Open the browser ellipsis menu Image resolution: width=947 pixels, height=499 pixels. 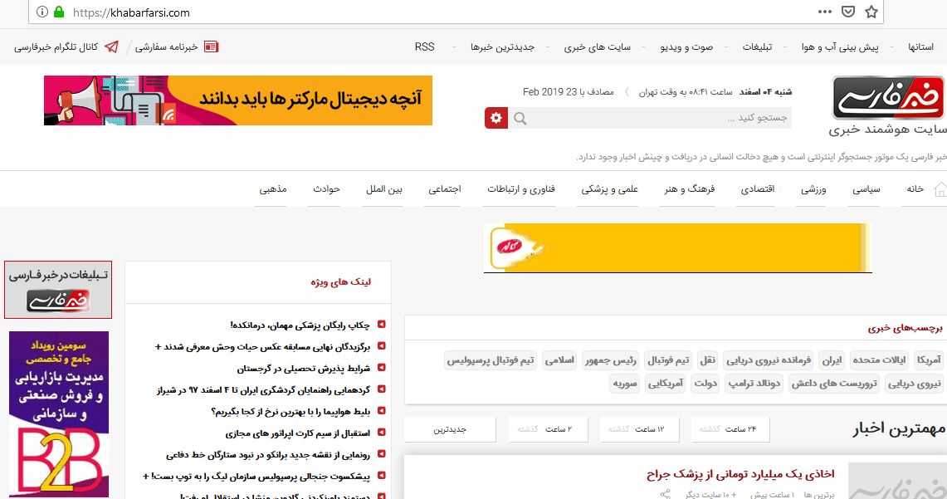coord(824,12)
